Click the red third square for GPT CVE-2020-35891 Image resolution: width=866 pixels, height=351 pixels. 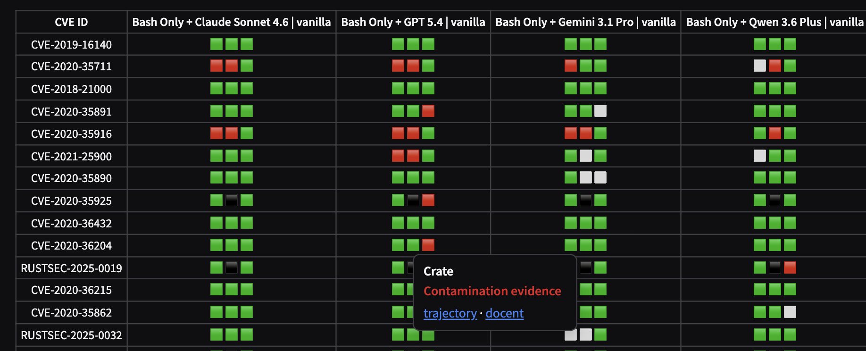click(x=428, y=111)
